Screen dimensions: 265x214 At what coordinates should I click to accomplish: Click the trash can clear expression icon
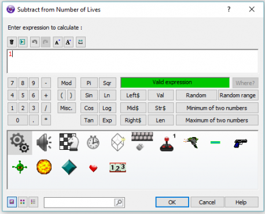pyautogui.click(x=12, y=42)
